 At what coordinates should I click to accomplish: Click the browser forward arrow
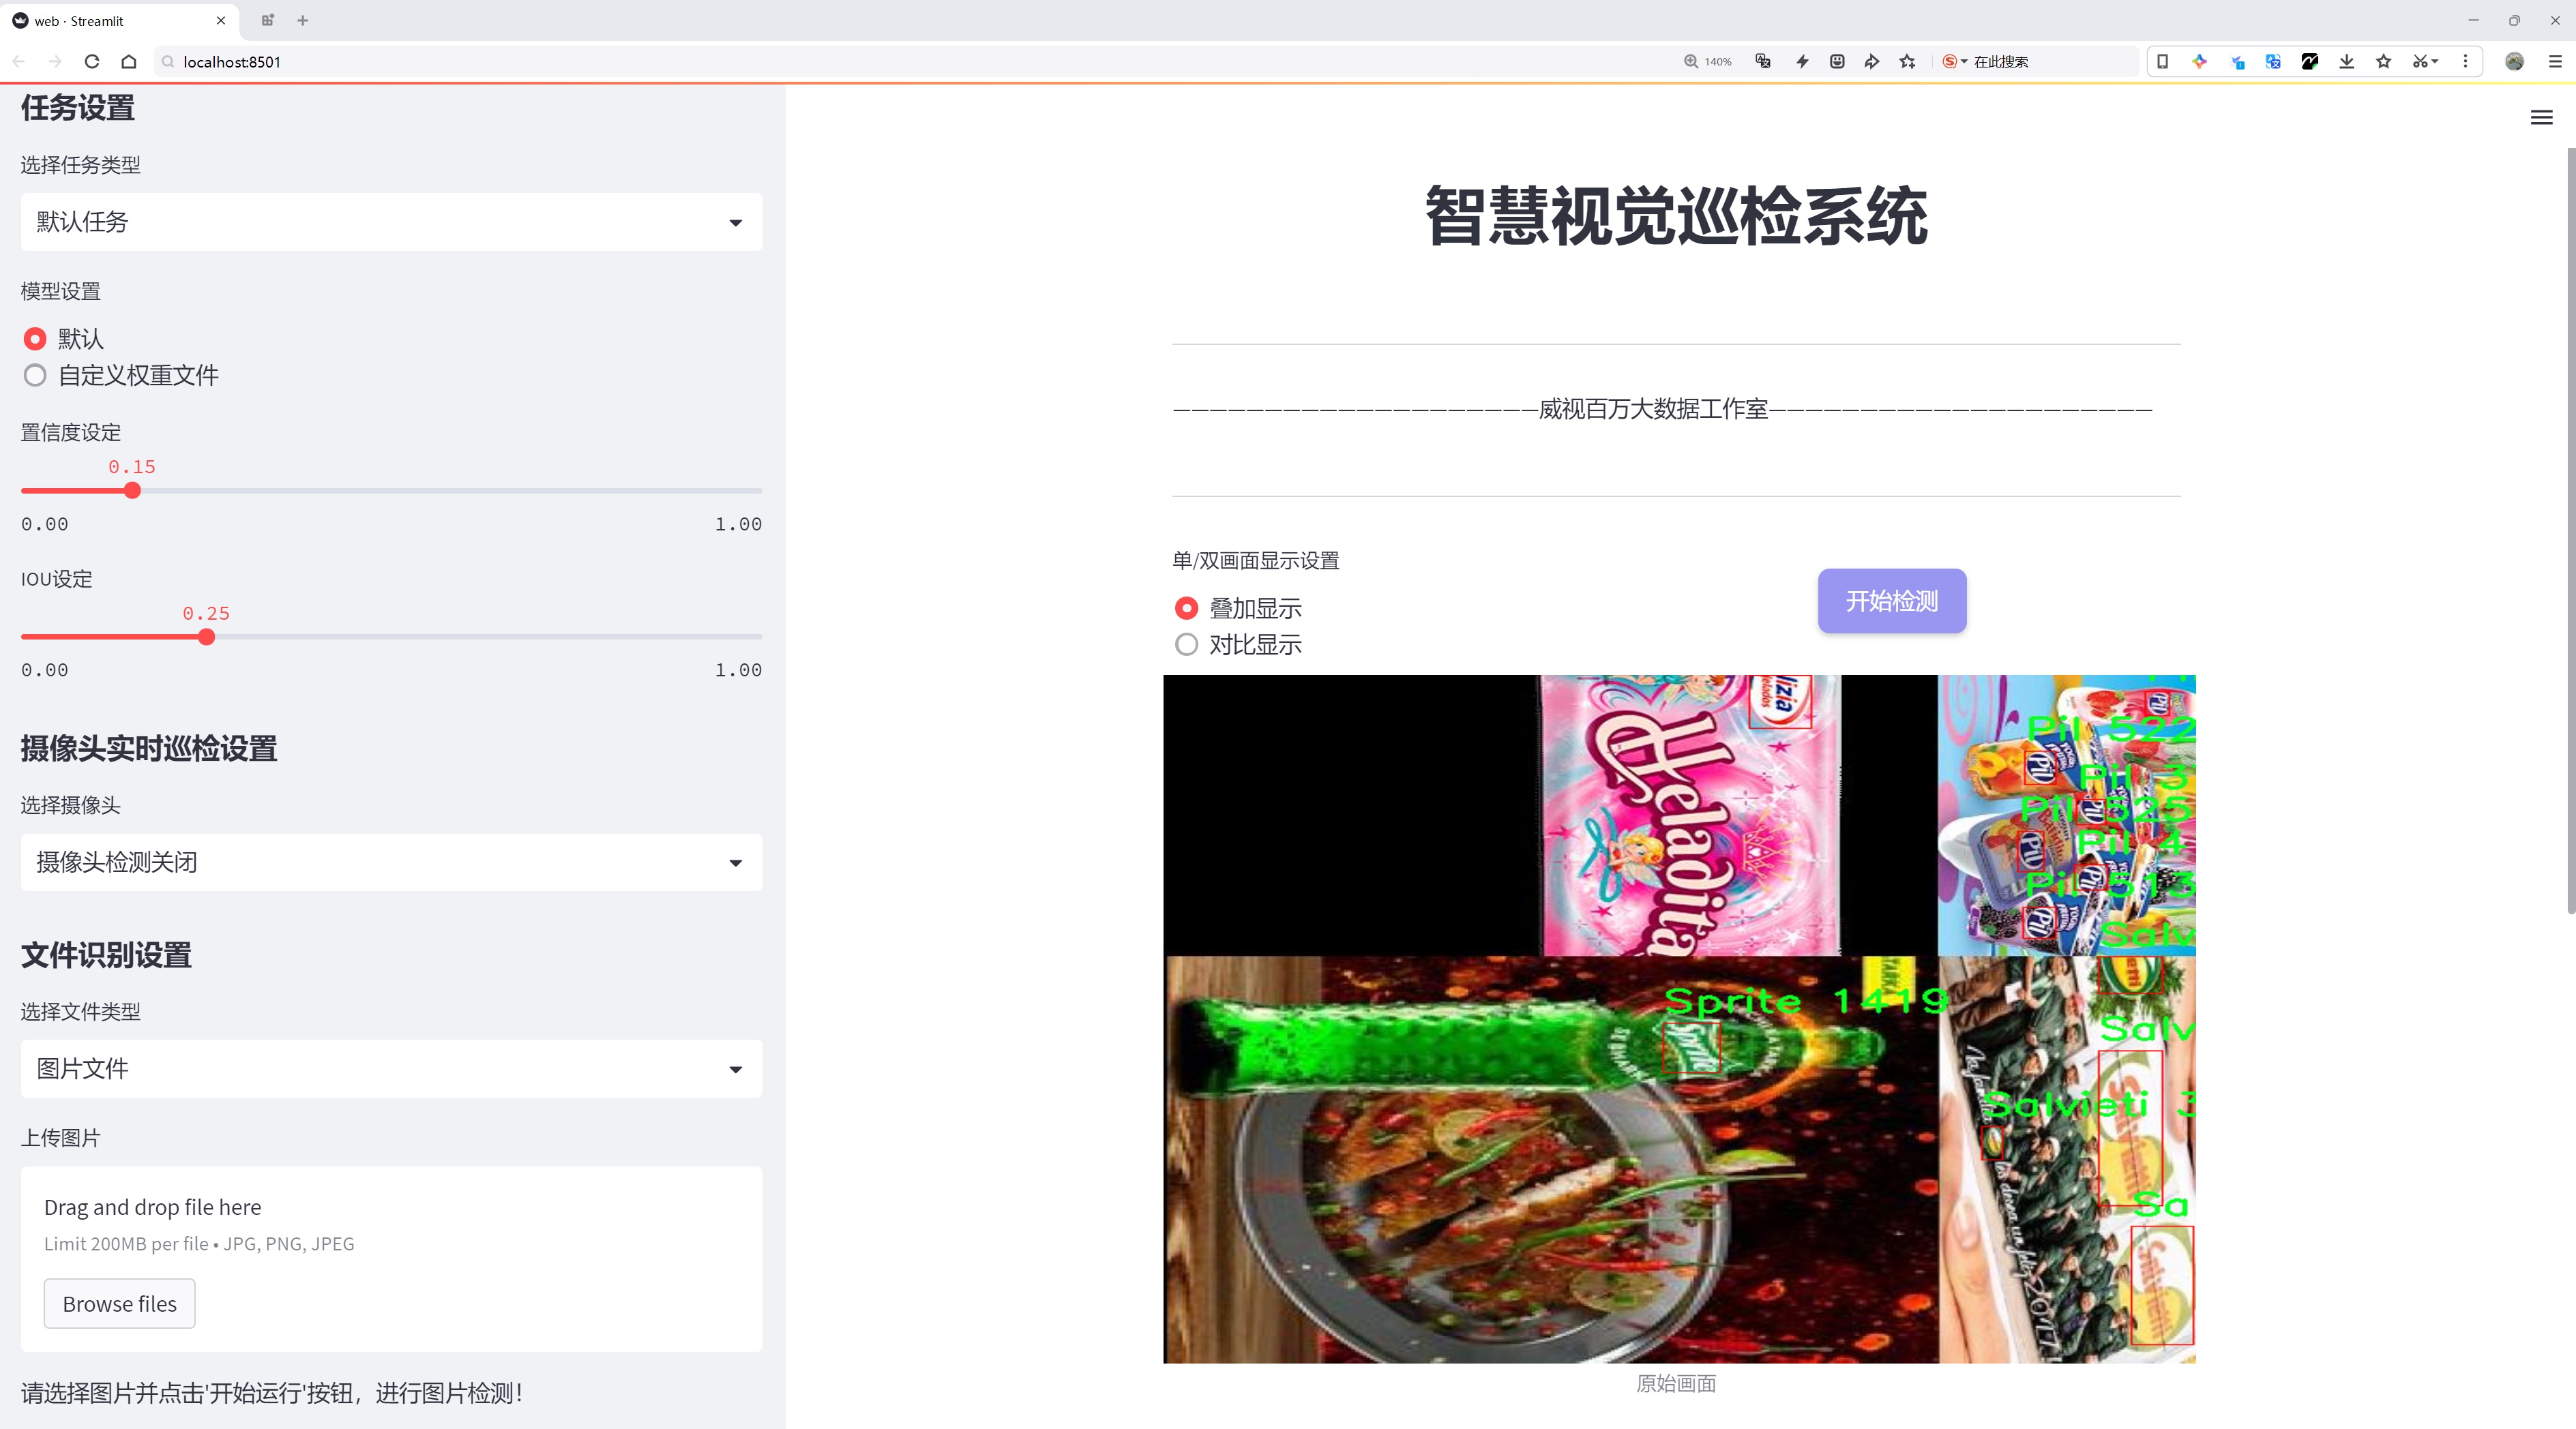click(x=55, y=62)
